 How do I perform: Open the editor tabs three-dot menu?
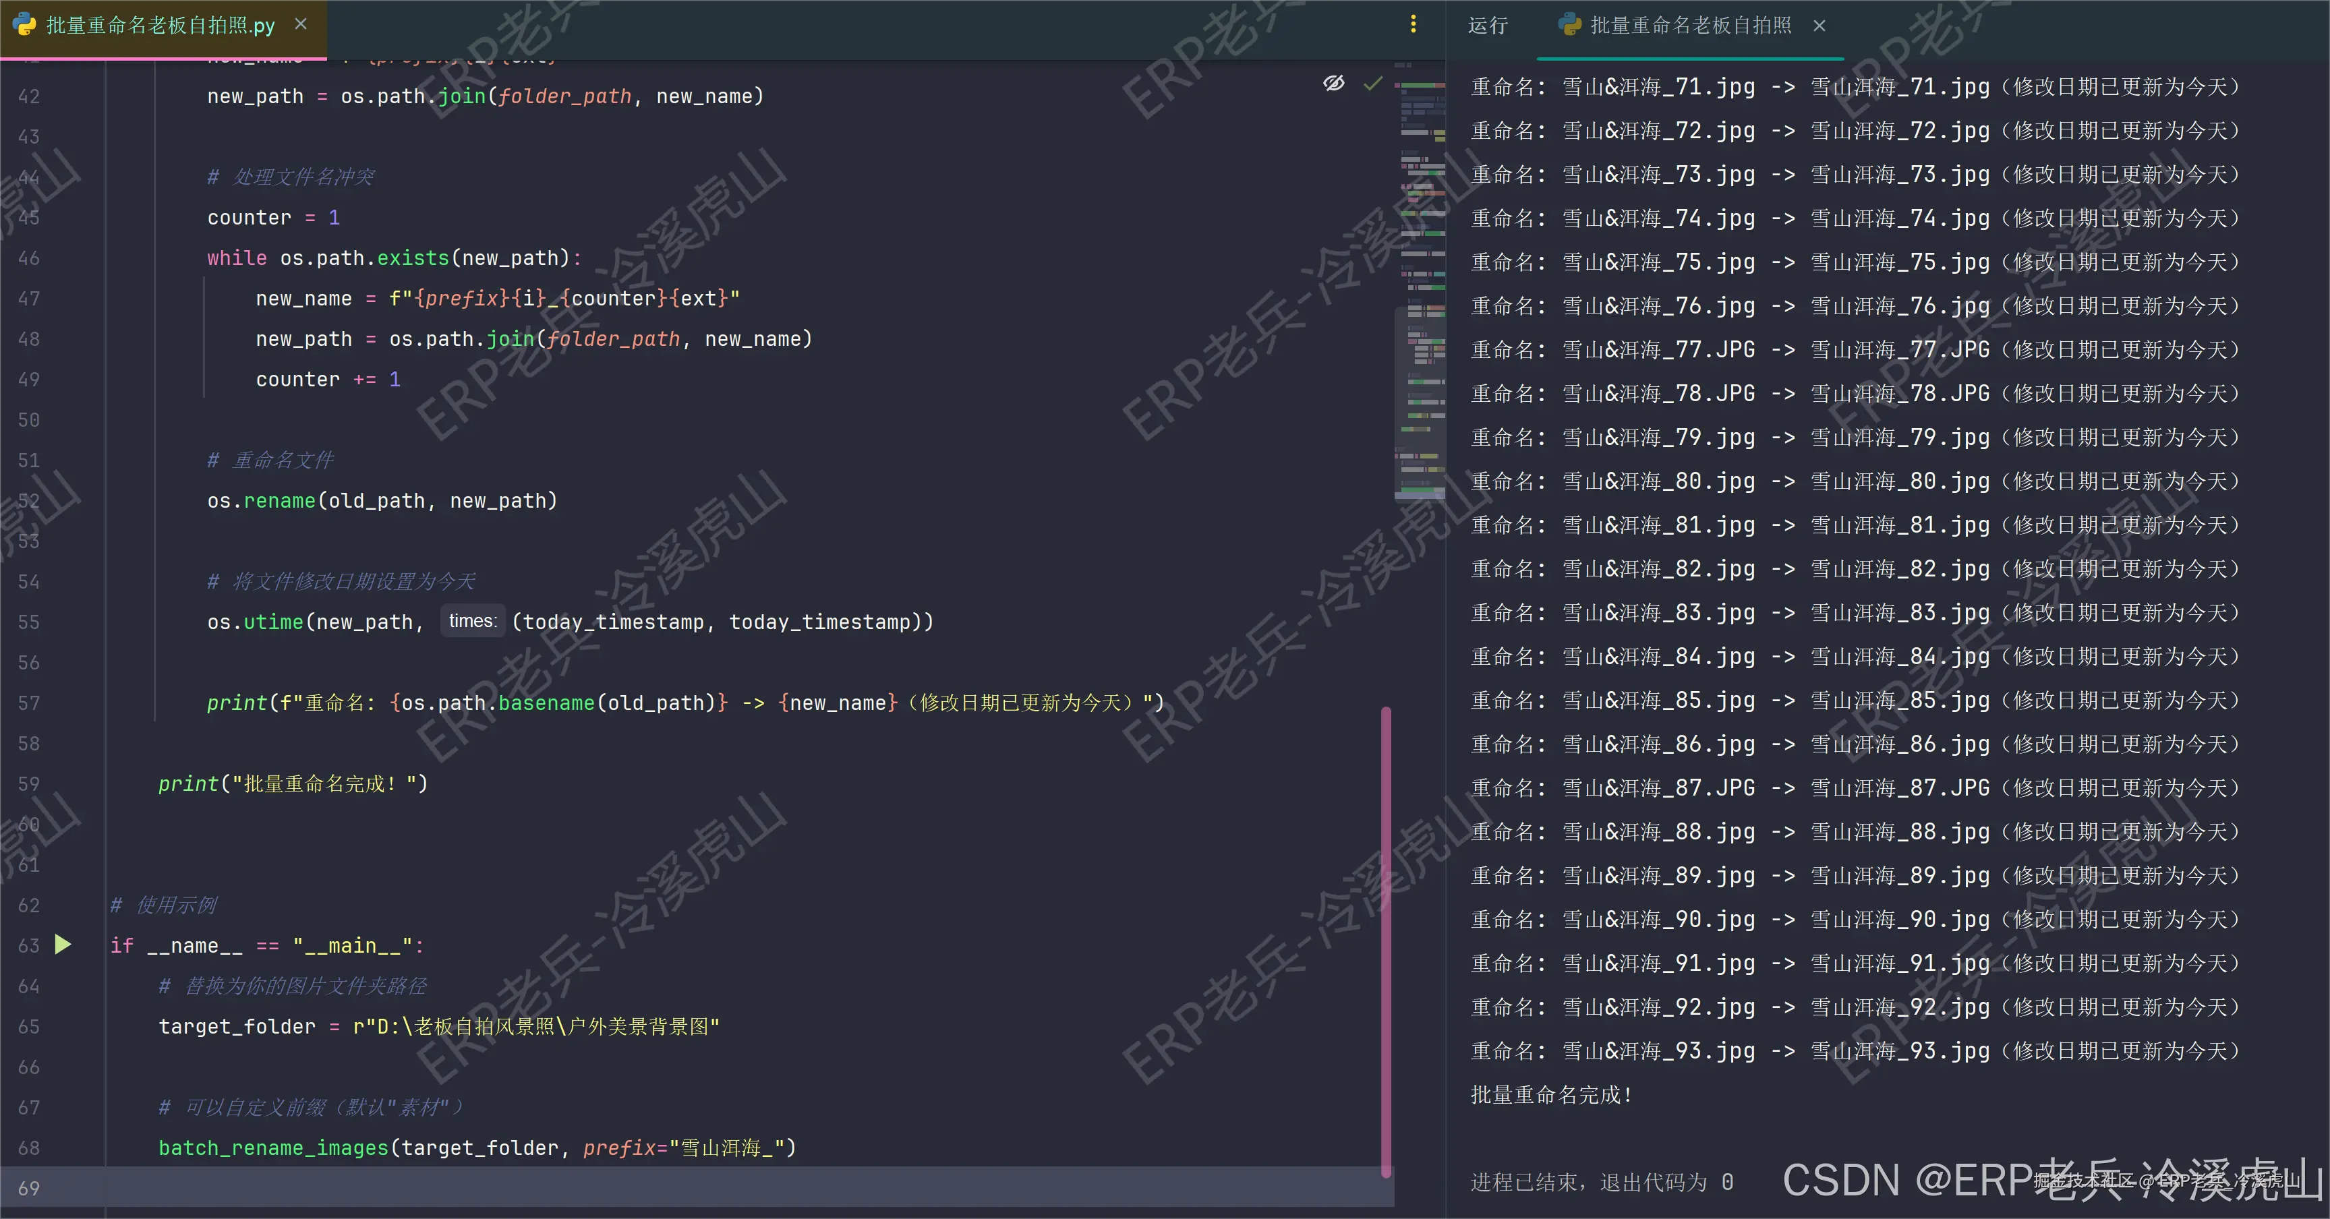coord(1413,24)
